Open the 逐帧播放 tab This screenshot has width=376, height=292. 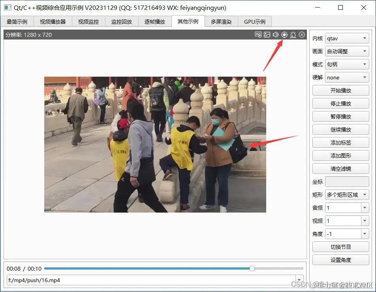pyautogui.click(x=155, y=22)
